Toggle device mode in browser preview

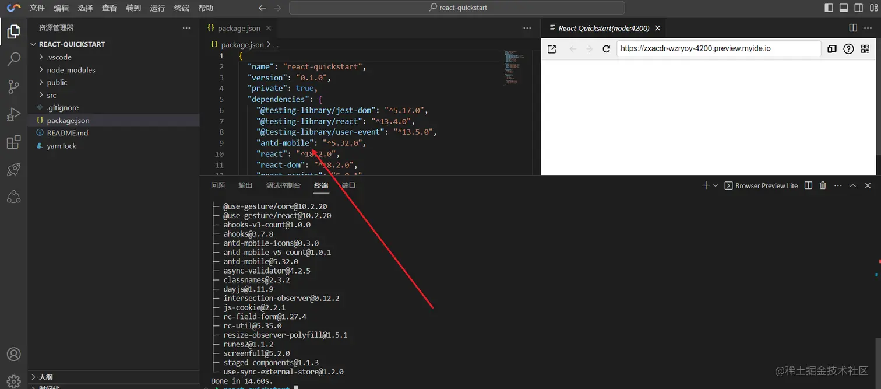[x=832, y=49]
